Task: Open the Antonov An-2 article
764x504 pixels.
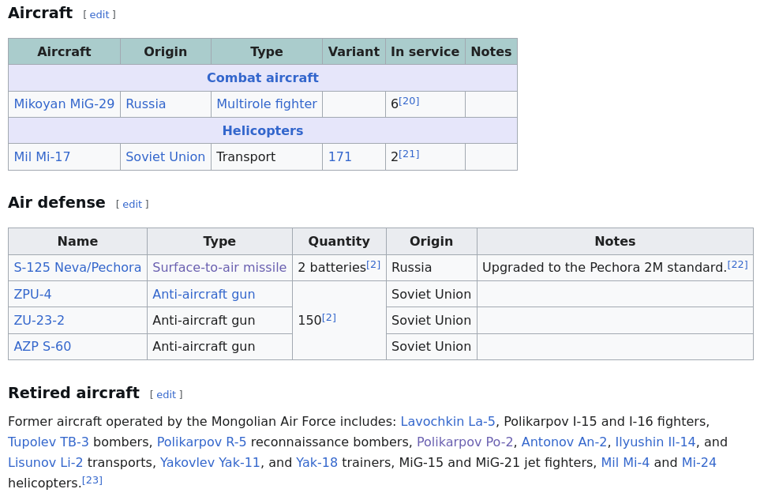Action: [564, 442]
